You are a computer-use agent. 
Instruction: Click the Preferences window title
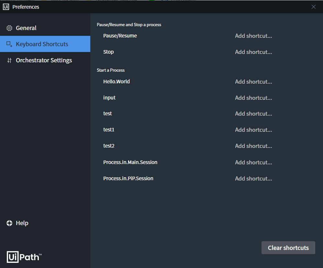26,7
